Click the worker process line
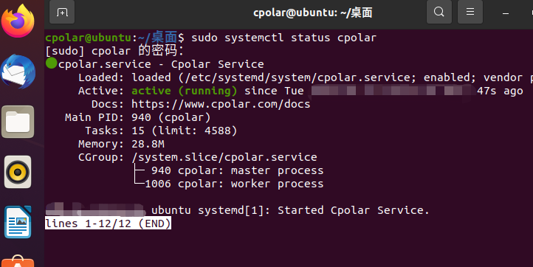 (x=234, y=184)
